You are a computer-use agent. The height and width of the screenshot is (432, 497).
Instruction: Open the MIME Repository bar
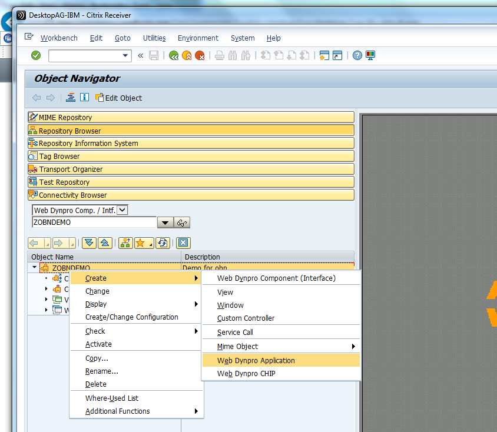tap(191, 117)
